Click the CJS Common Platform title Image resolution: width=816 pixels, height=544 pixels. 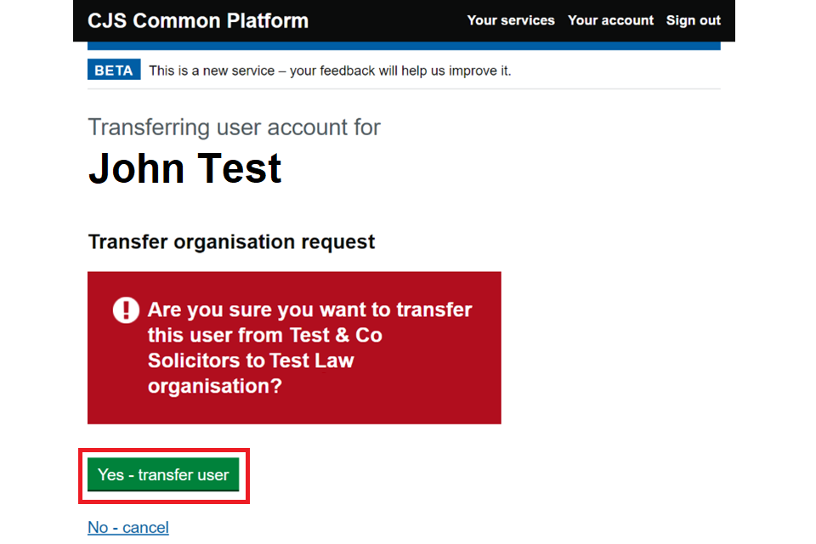pos(198,20)
